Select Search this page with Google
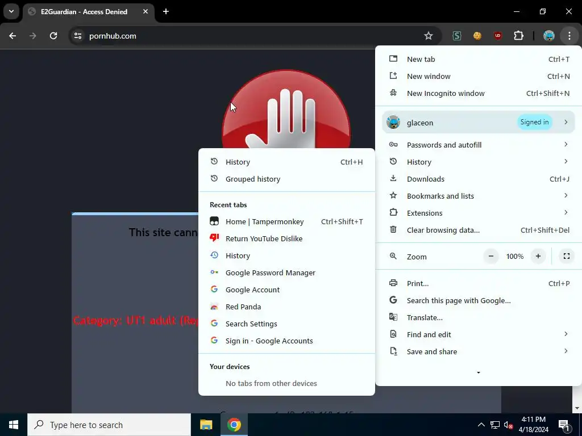Viewport: 582px width, 436px height. [x=479, y=301]
